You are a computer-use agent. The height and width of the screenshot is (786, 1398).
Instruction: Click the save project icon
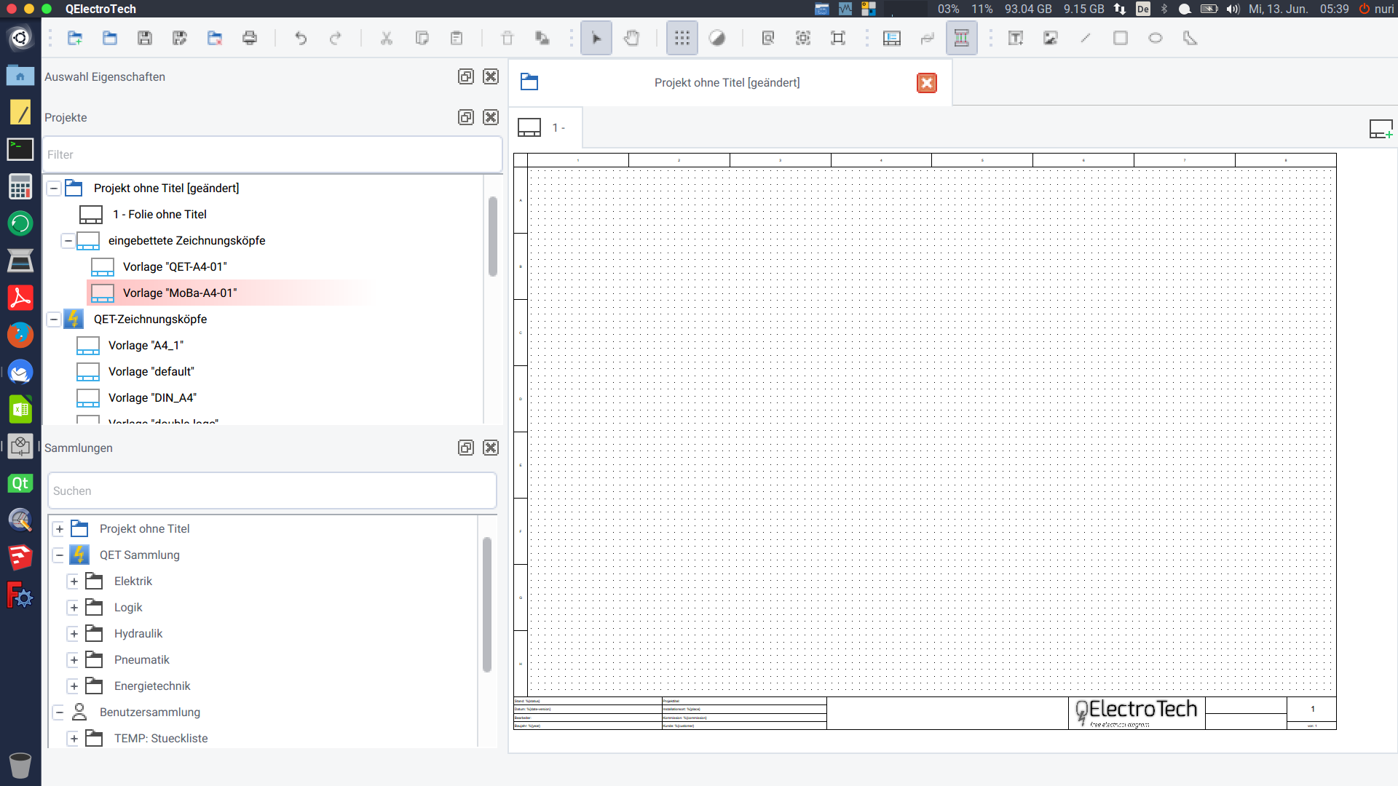point(145,39)
